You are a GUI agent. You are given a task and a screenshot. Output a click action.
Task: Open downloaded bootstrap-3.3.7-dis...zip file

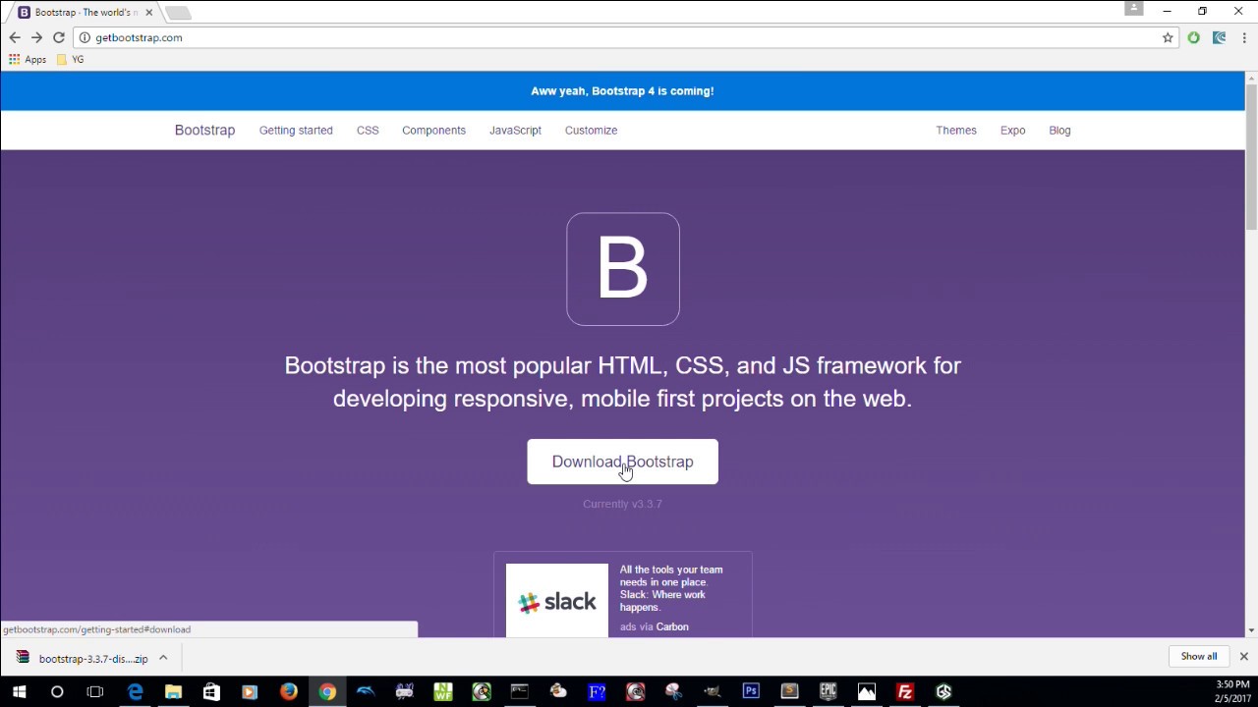pos(84,658)
